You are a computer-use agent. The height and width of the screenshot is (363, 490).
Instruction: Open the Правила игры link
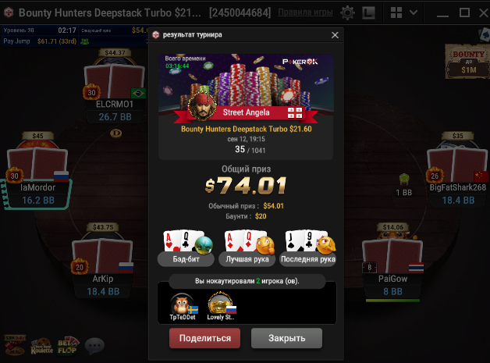click(x=305, y=12)
